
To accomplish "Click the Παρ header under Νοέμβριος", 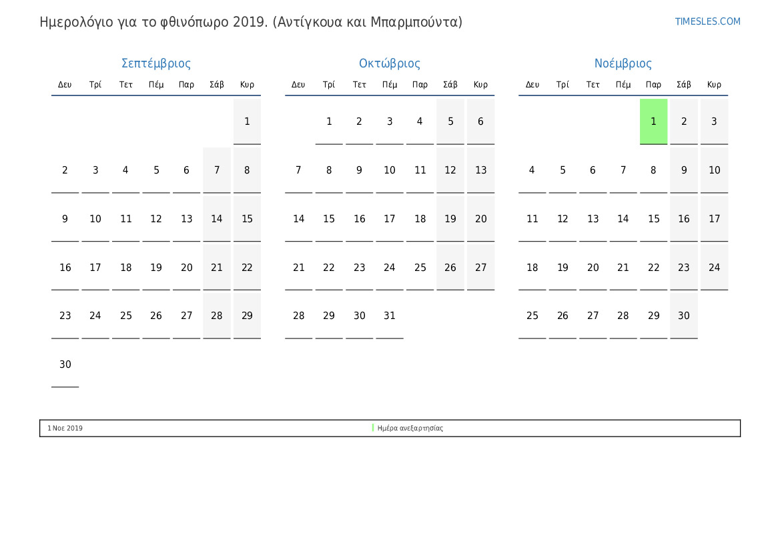I will (x=653, y=85).
